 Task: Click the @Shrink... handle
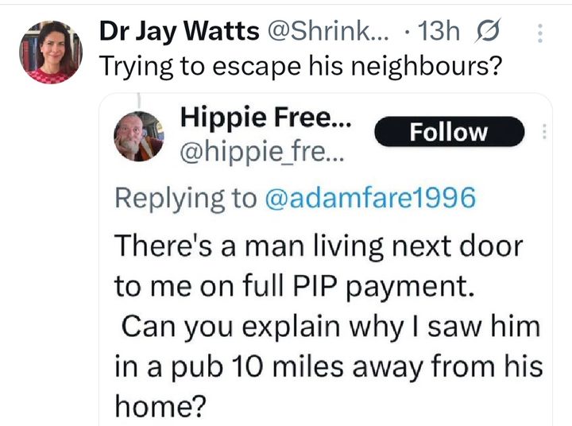point(328,31)
